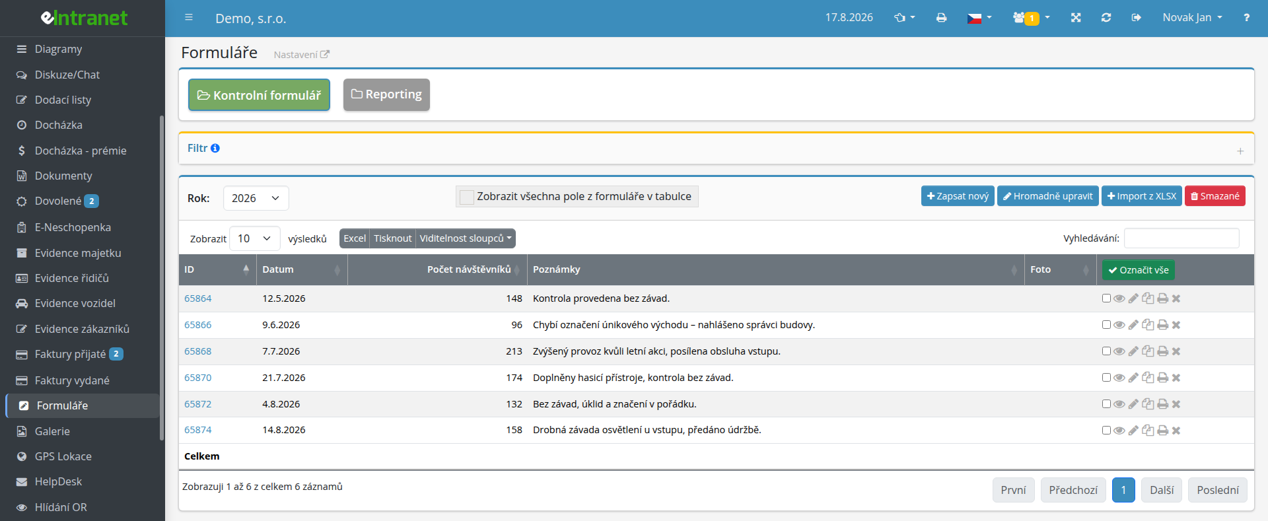Open the users notification dropdown with badge
This screenshot has height=521, width=1268.
1031,18
